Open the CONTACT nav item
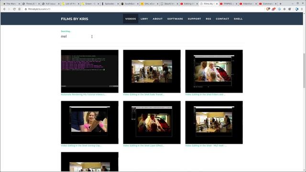The image size is (306, 172). (222, 19)
